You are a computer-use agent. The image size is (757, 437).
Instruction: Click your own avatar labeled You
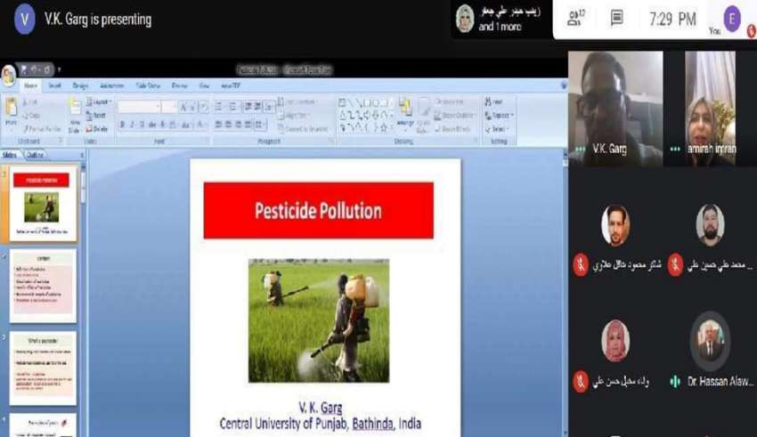(x=732, y=18)
